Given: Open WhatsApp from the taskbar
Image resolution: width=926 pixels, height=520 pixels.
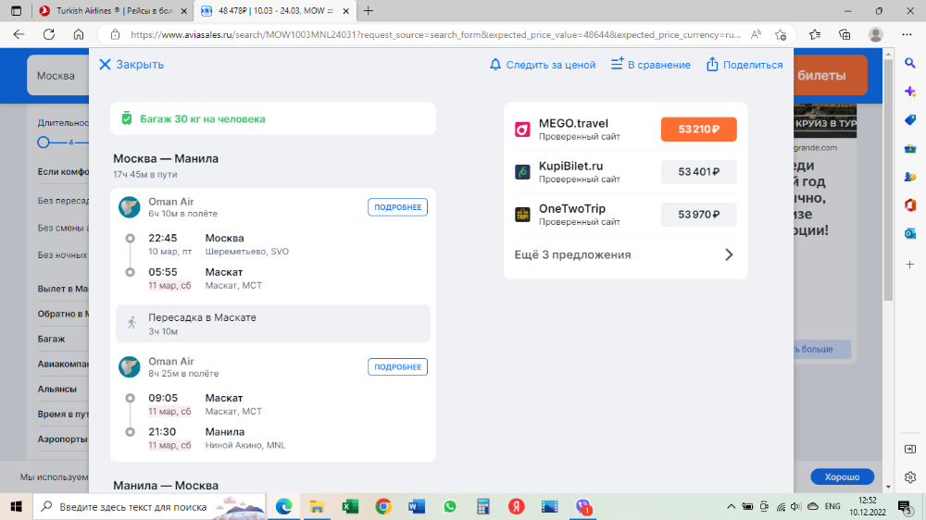Looking at the screenshot, I should pyautogui.click(x=450, y=506).
